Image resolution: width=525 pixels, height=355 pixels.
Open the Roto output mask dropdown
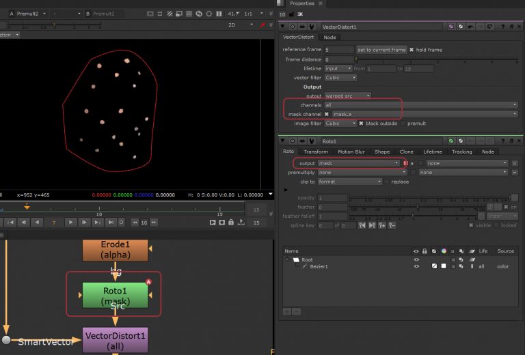click(x=358, y=163)
